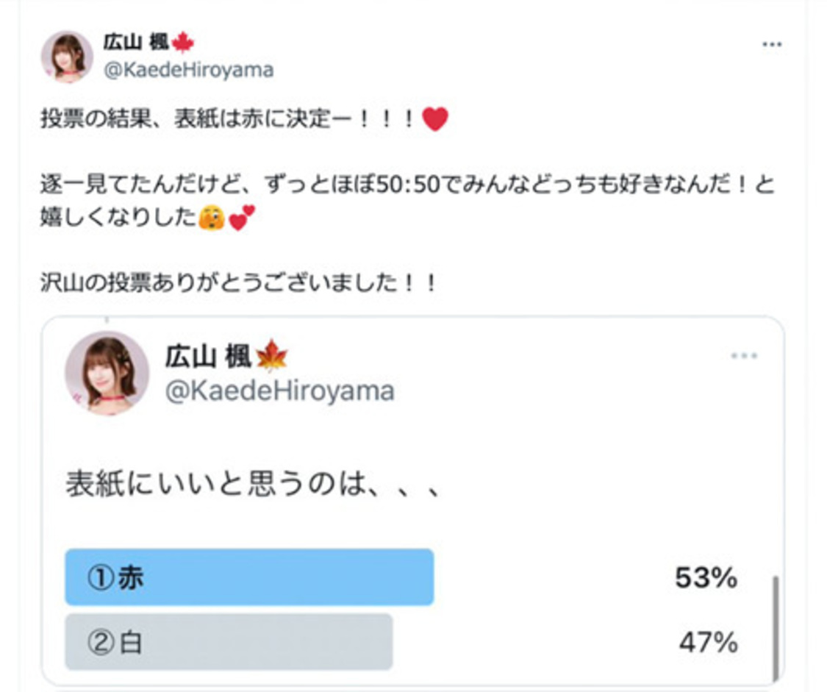Click the teary face emoji after 嬉しくなりした
827x692 pixels.
point(211,219)
